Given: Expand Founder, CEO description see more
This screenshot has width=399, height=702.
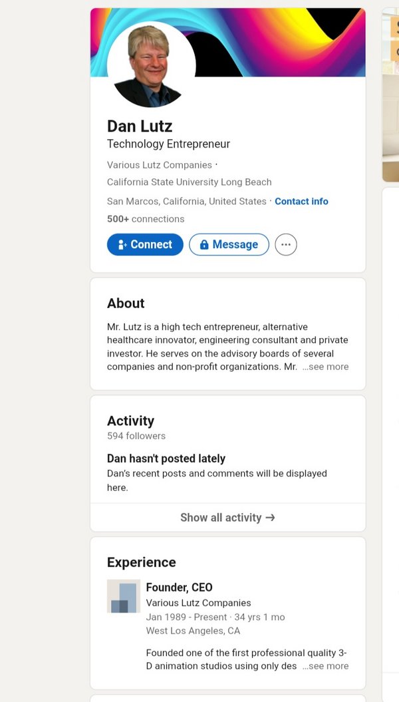Looking at the screenshot, I should pos(326,666).
